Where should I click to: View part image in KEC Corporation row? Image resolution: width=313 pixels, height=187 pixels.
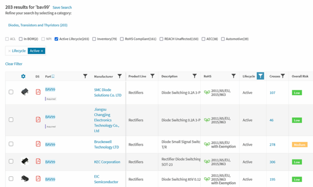click(25, 161)
